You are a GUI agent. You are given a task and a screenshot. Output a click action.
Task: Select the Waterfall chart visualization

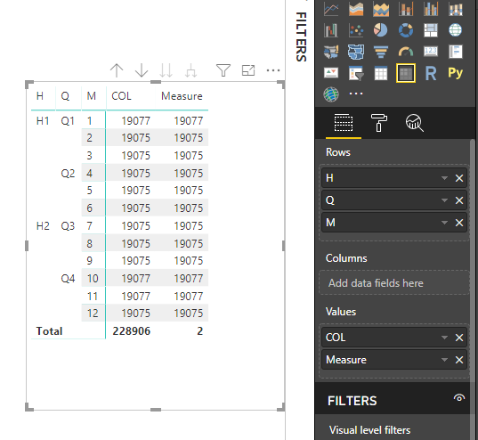tap(331, 30)
